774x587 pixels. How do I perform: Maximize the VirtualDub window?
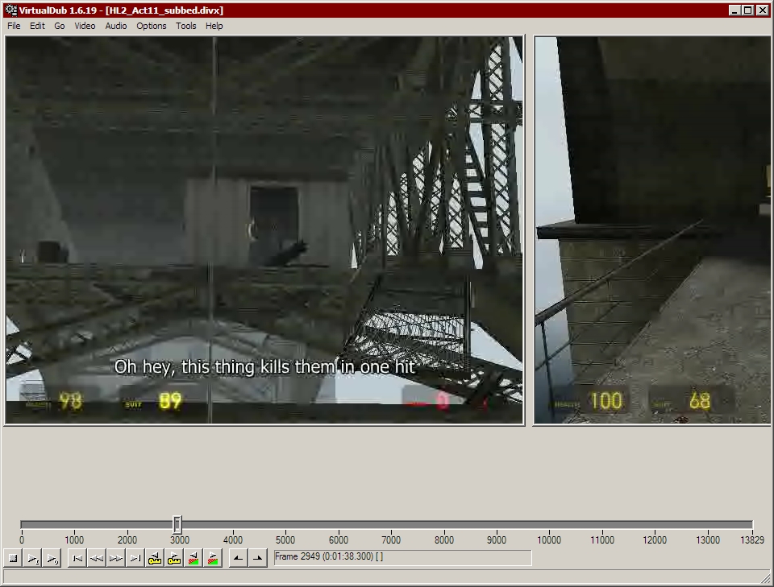[748, 10]
